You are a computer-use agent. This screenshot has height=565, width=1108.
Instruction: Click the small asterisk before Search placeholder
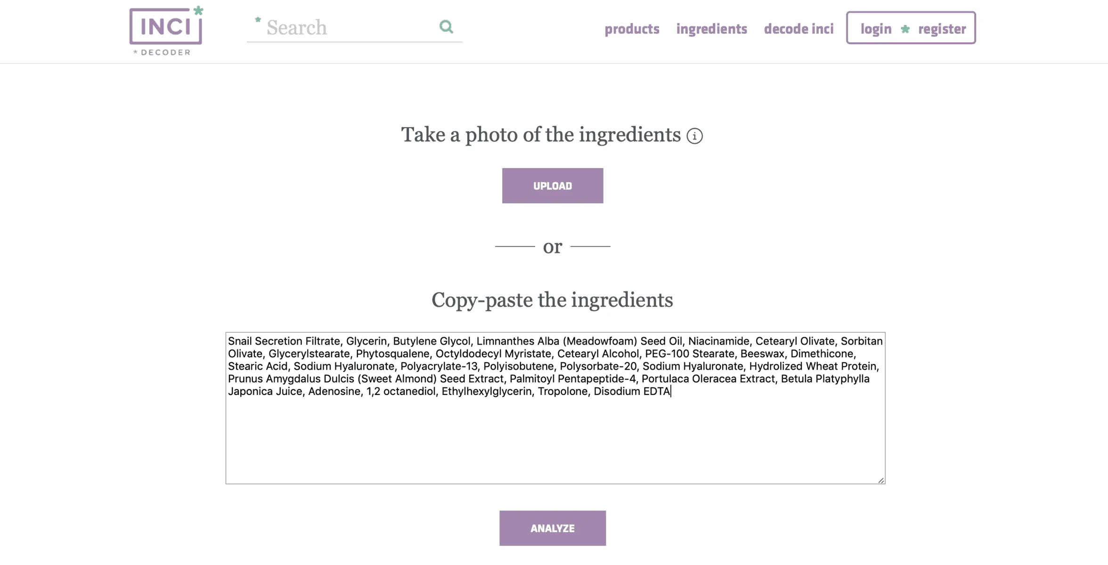258,20
